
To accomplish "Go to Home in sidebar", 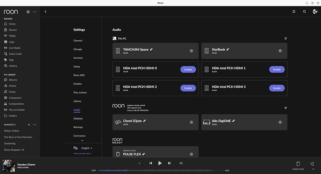I will [10, 24].
